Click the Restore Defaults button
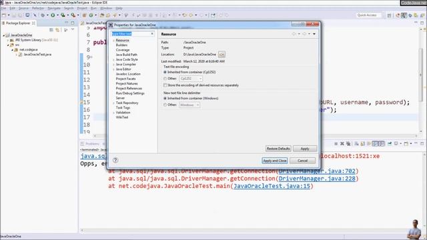Screen dimensions: 427x240 click(x=278, y=149)
